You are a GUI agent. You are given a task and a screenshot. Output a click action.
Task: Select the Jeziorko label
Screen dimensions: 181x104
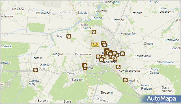(x=137, y=13)
